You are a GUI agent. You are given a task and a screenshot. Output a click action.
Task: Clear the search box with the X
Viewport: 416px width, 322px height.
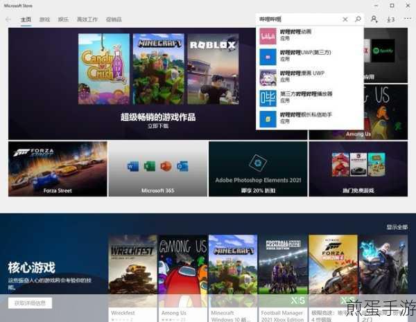(345, 19)
